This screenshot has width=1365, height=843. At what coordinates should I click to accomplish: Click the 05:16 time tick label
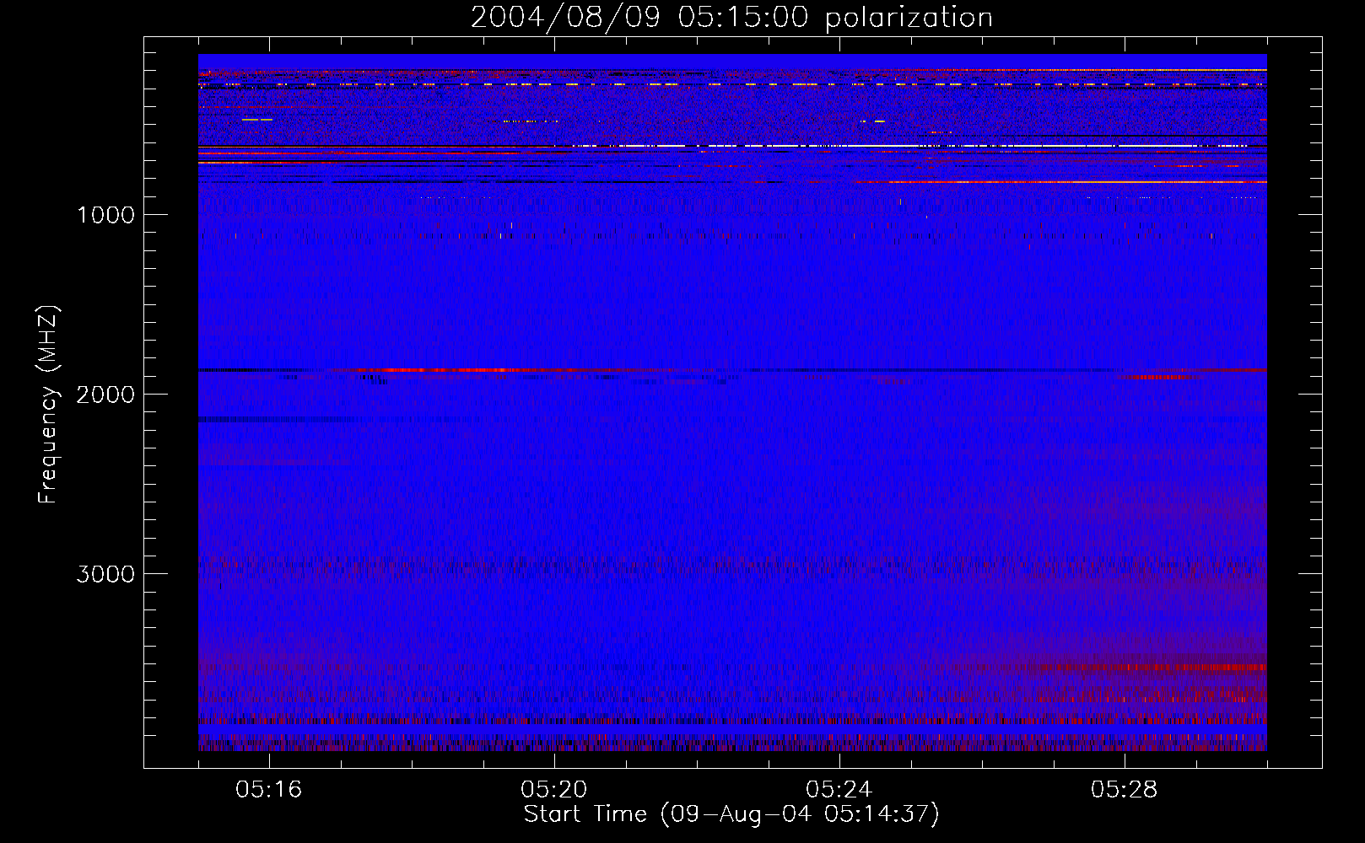(x=269, y=790)
